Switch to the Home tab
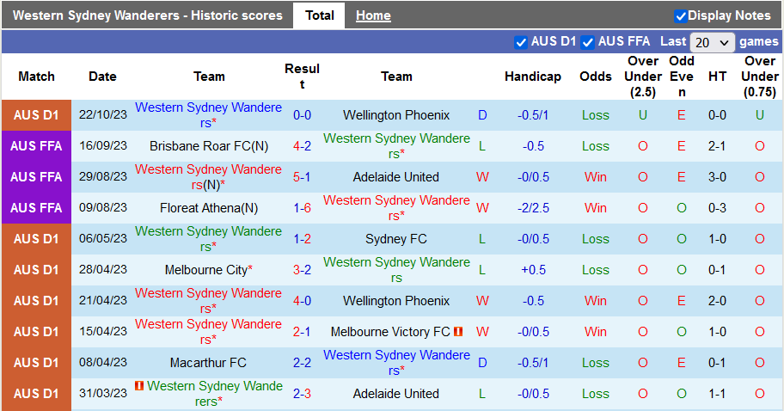The height and width of the screenshot is (411, 784). (373, 15)
